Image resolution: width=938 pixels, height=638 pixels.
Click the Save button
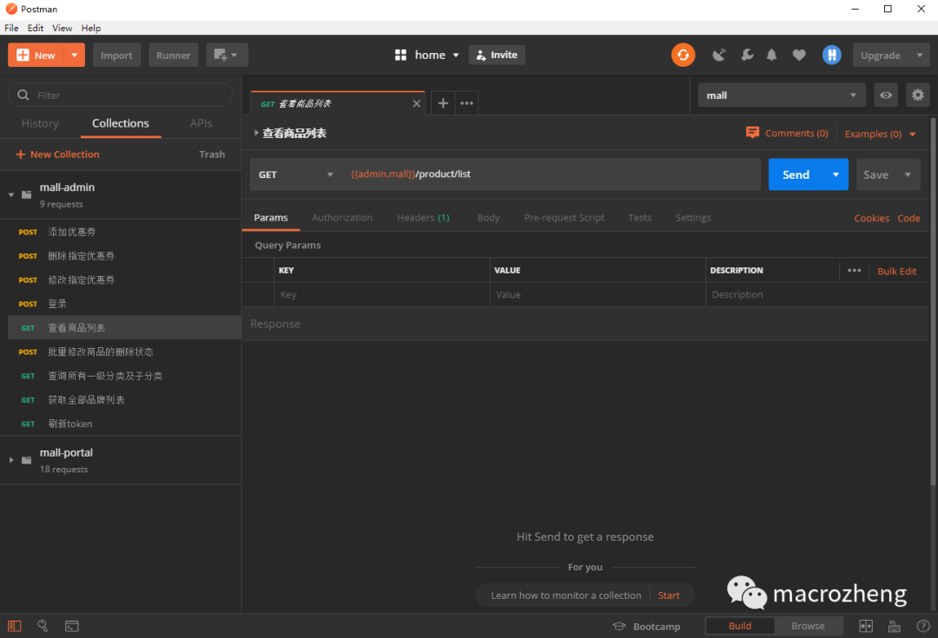876,174
